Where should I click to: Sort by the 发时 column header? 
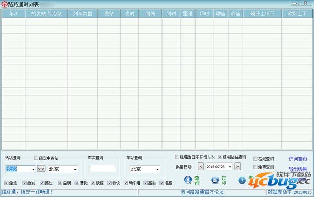[x=129, y=14]
